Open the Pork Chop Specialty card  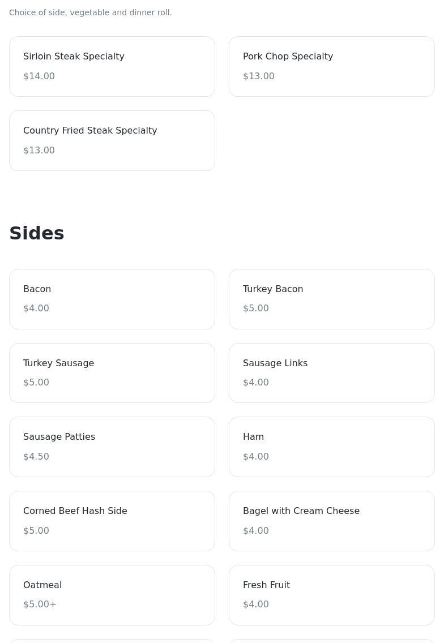click(331, 66)
